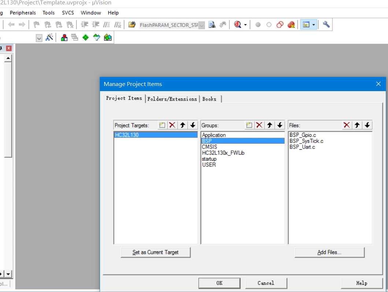
Task: Open Manage Run-Time Environment (green diamond)
Action: point(86,38)
